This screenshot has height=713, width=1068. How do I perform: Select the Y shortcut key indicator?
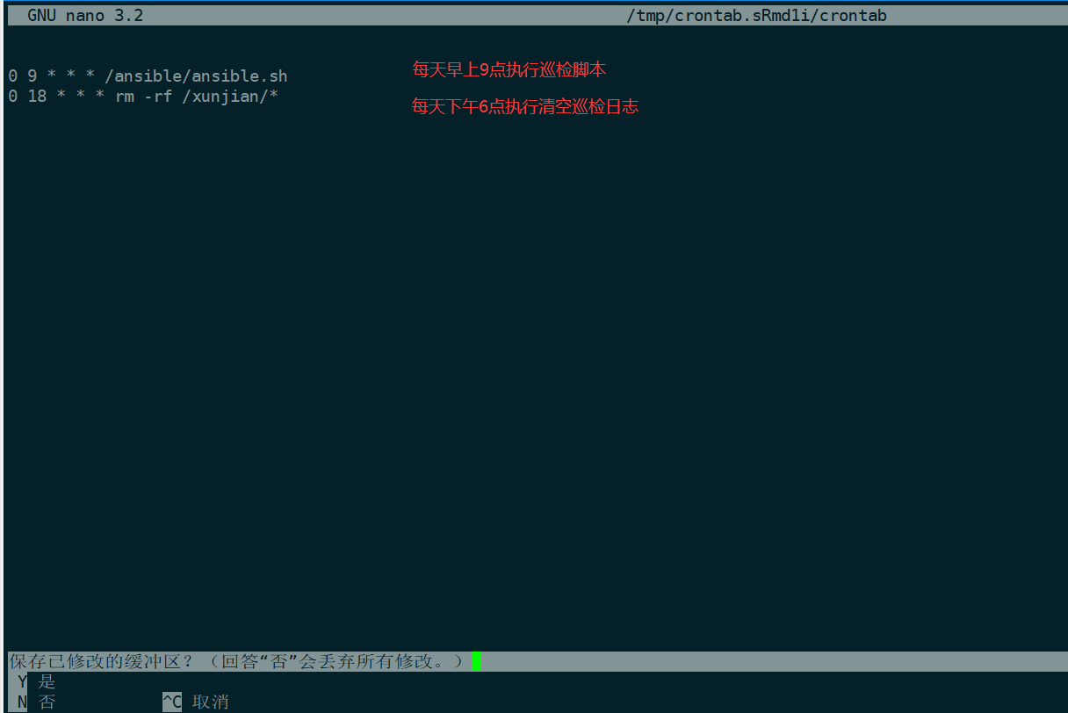pyautogui.click(x=21, y=681)
